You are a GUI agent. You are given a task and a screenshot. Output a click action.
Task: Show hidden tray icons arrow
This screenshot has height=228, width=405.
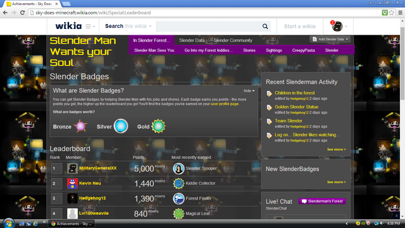pos(347,224)
